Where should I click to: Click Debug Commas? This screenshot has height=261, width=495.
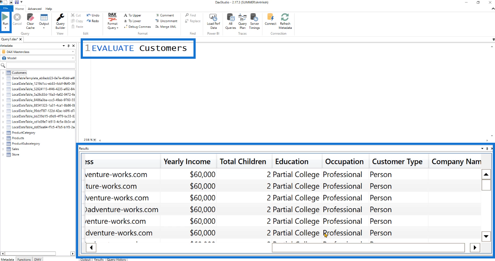point(137,27)
